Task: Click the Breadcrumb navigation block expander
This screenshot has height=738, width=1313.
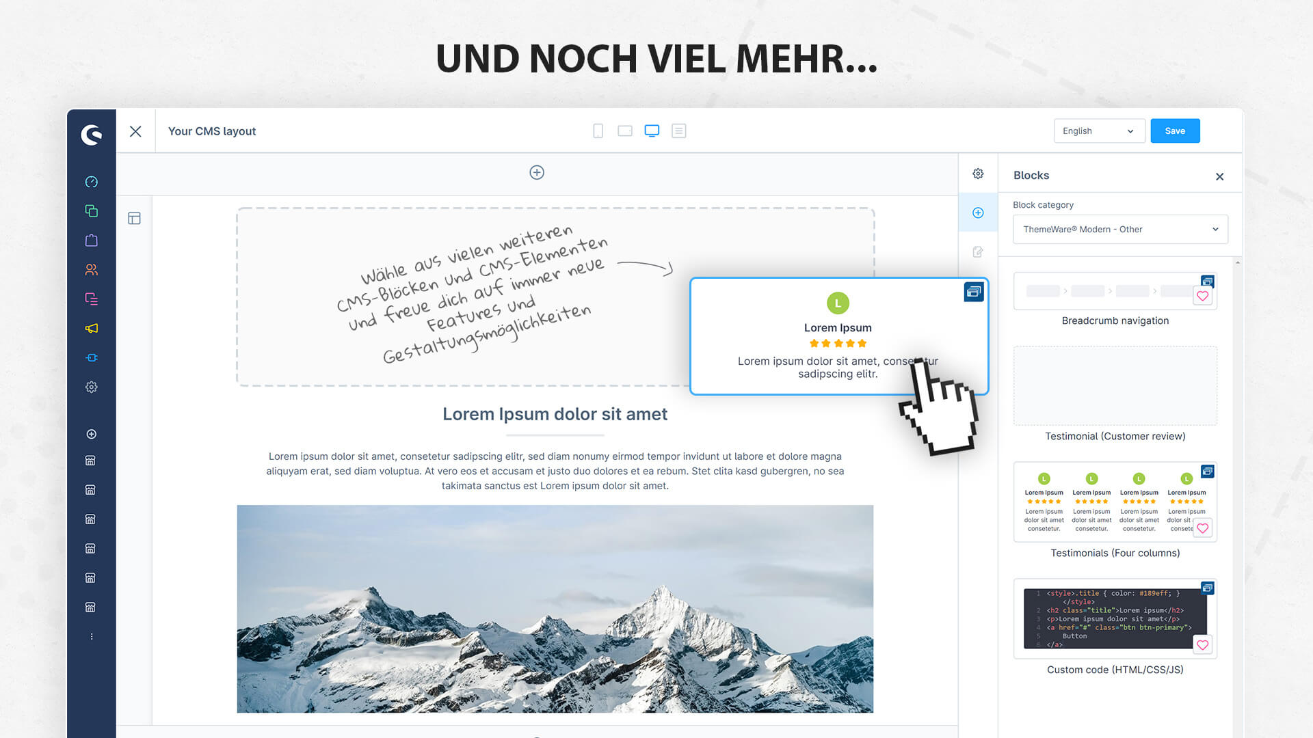Action: (x=1208, y=281)
